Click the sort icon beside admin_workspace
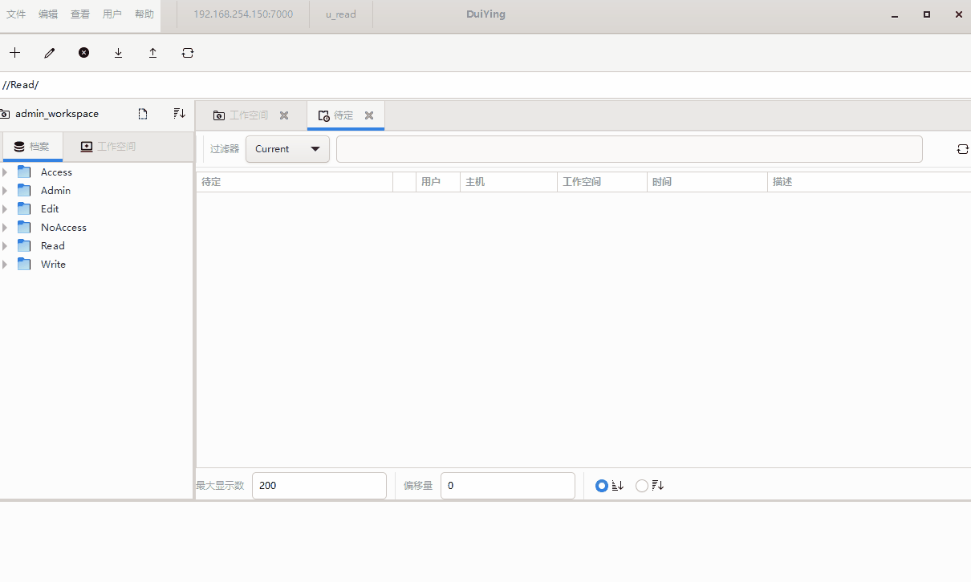Image resolution: width=971 pixels, height=582 pixels. 179,114
